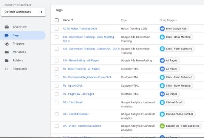Screen dimensions: 204x138
Task: Open the Folders section
Action: (x=23, y=60)
